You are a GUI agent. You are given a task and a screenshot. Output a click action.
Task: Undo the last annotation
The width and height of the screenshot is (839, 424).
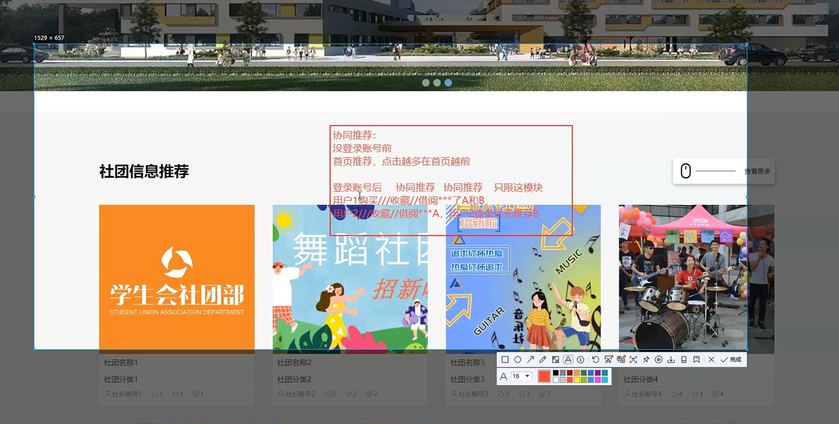pyautogui.click(x=596, y=360)
